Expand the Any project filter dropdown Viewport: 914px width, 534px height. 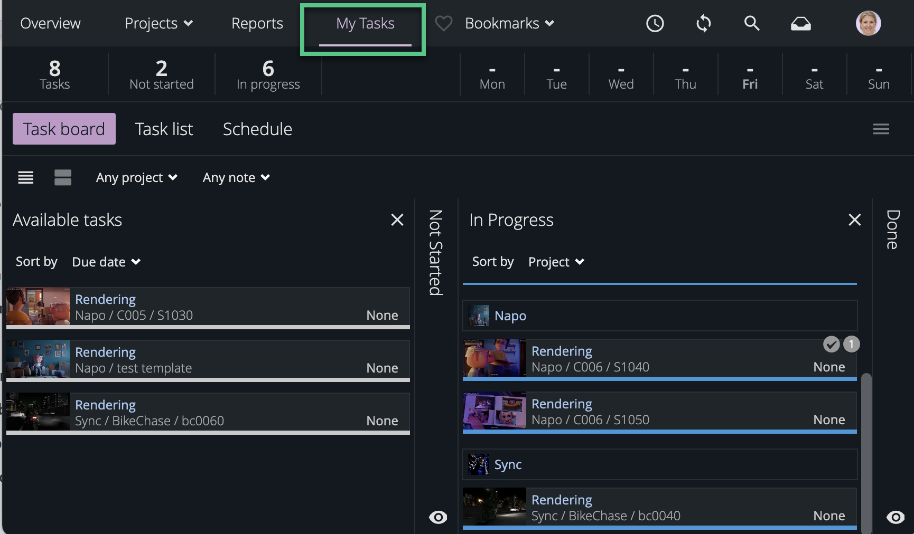[136, 178]
